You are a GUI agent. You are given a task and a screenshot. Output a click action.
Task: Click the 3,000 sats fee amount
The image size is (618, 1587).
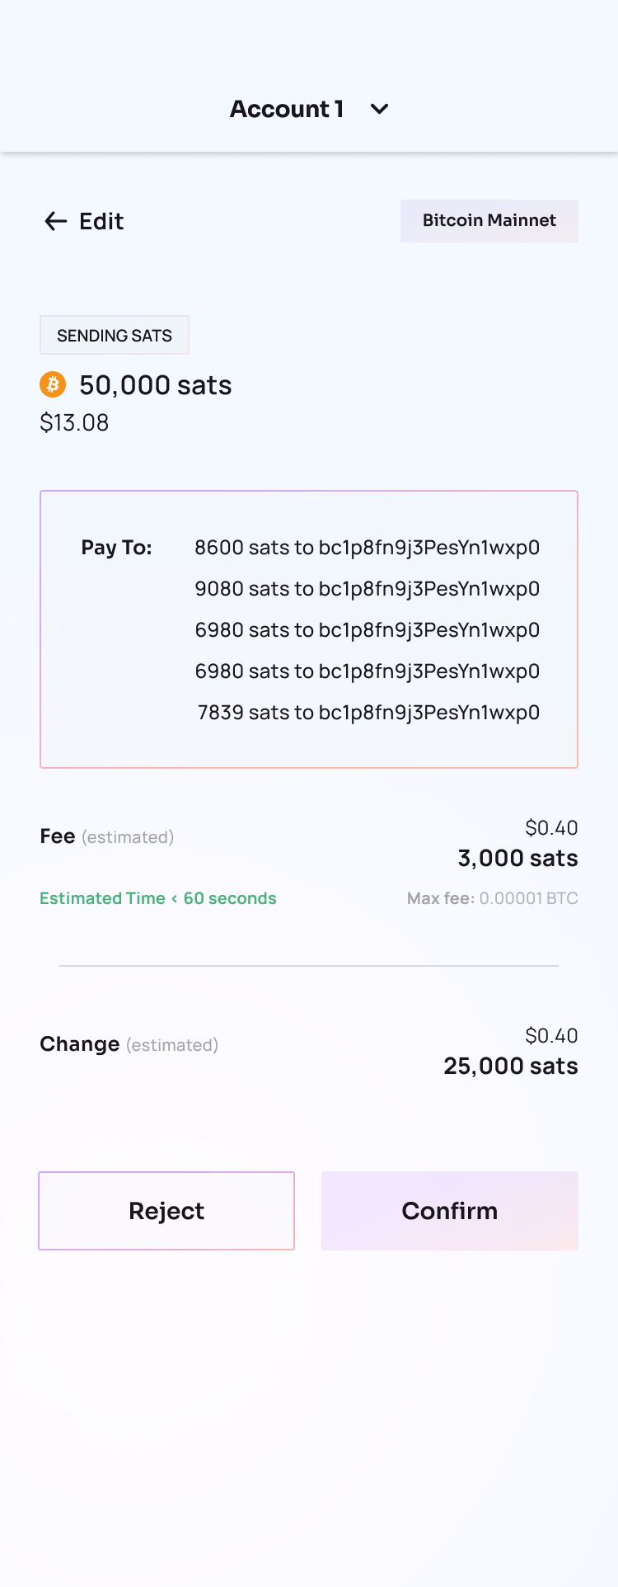[x=517, y=859]
